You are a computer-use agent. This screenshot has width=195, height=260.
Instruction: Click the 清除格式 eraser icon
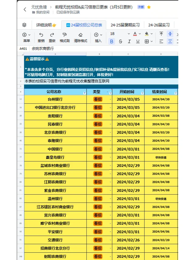click(x=80, y=35)
